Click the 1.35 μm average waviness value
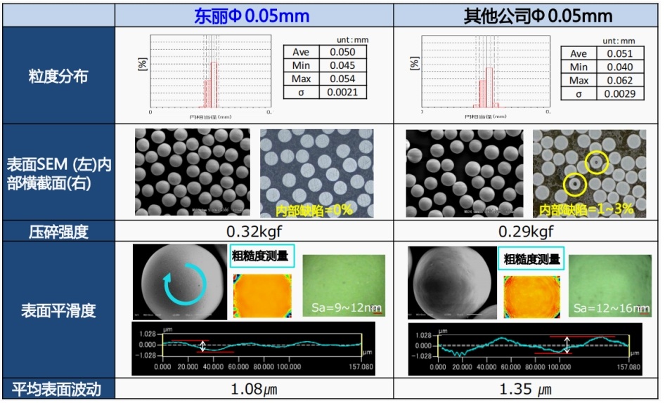Image resolution: width=665 pixels, height=403 pixels. point(525,388)
